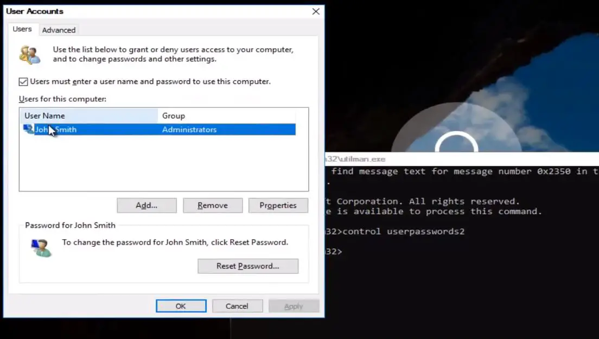Click the users icon beside the description text
599x339 pixels.
click(30, 55)
